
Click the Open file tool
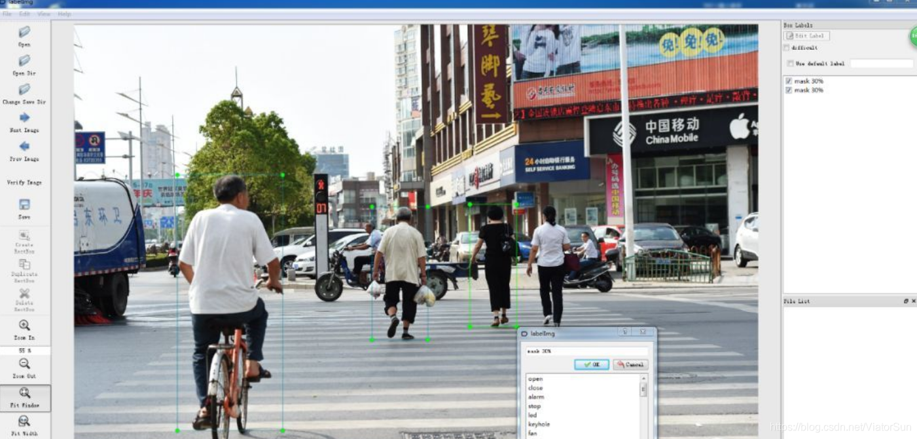(24, 35)
